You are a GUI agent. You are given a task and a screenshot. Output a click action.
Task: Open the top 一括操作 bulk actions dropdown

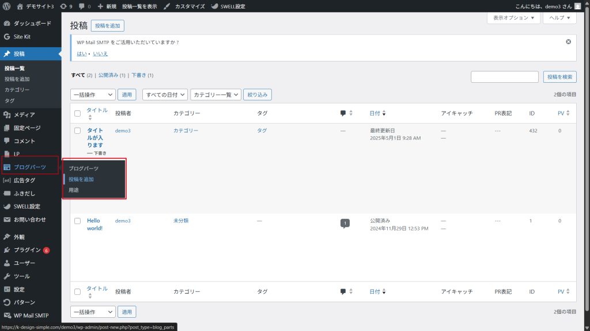tap(93, 95)
